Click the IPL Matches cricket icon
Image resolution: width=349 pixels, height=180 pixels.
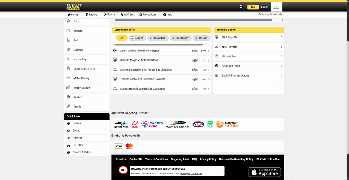click(x=217, y=56)
